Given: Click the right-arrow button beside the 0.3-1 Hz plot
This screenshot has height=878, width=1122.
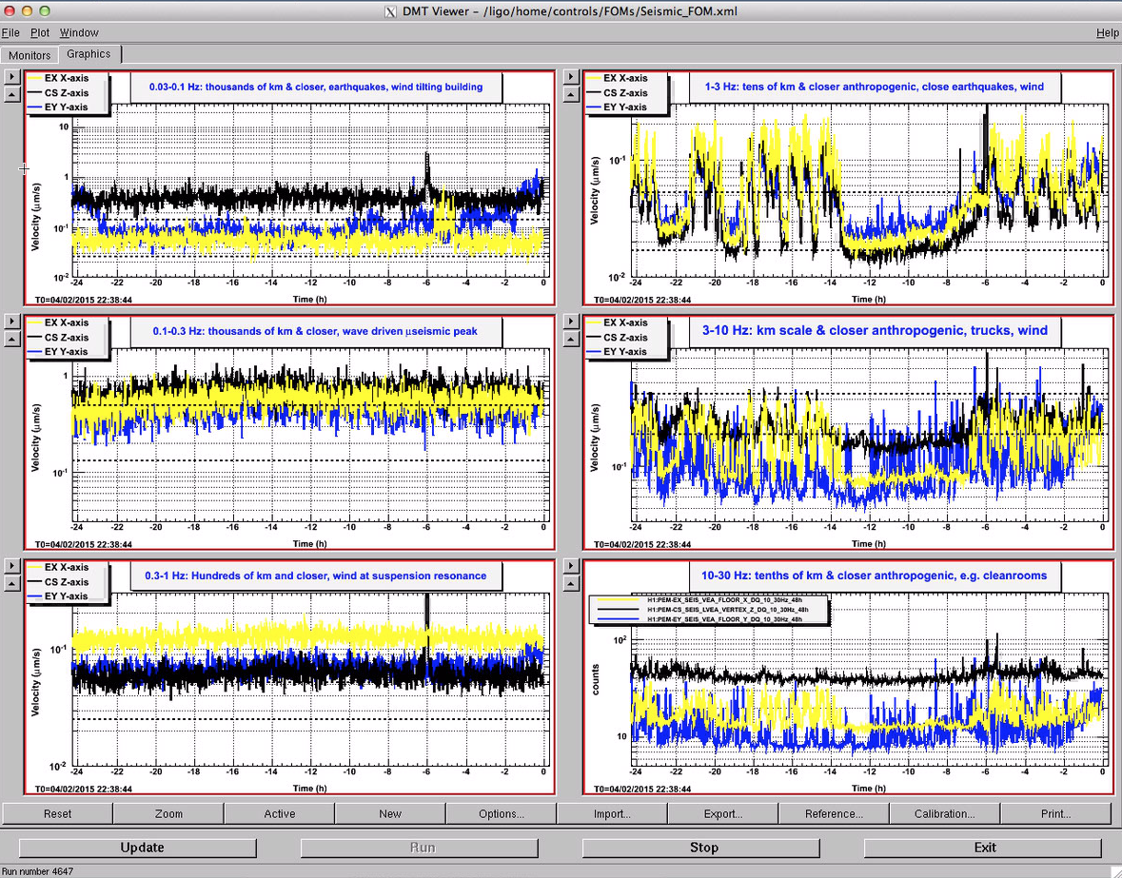Looking at the screenshot, I should pos(12,566).
